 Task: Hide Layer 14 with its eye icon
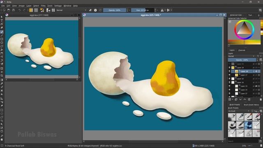[229, 90]
